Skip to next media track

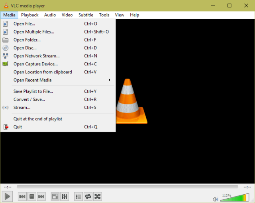(x=41, y=197)
